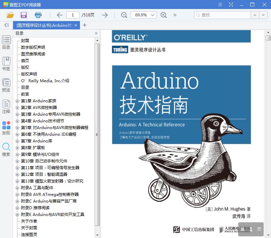Screen dimensions: 271x238
Task: Open the 注释 annotations panel
Action: pyautogui.click(x=6, y=106)
